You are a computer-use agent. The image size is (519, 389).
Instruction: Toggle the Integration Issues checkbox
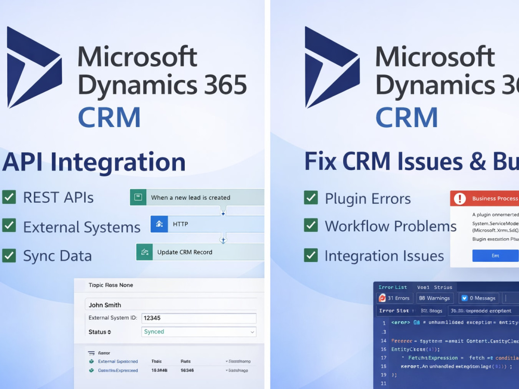pyautogui.click(x=311, y=255)
